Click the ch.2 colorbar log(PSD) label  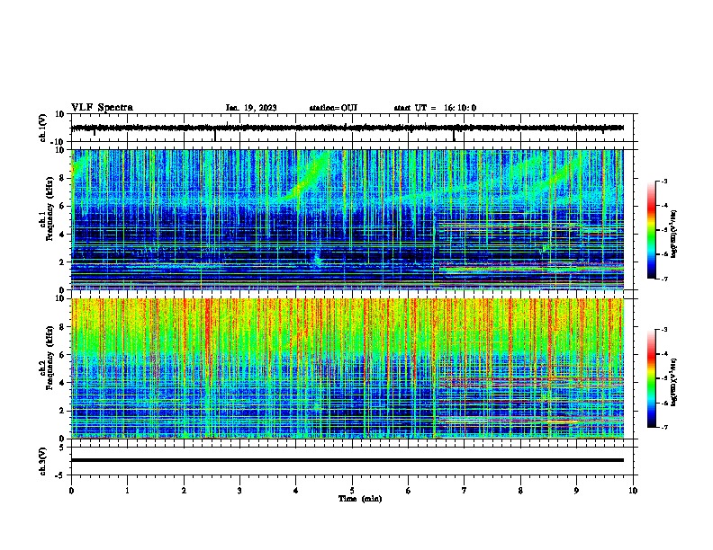(674, 382)
